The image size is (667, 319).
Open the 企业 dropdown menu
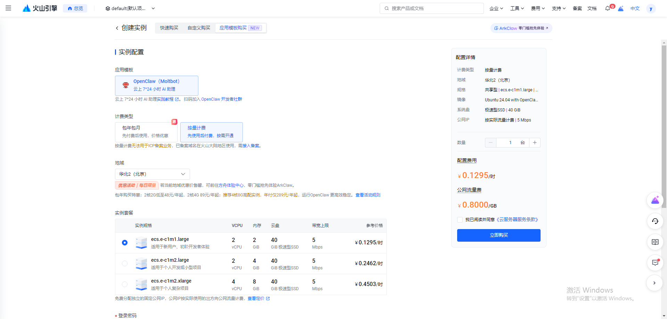496,8
